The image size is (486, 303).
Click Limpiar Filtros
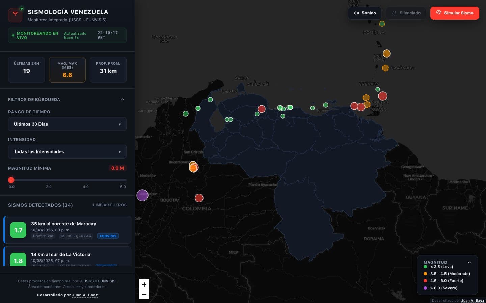(110, 205)
